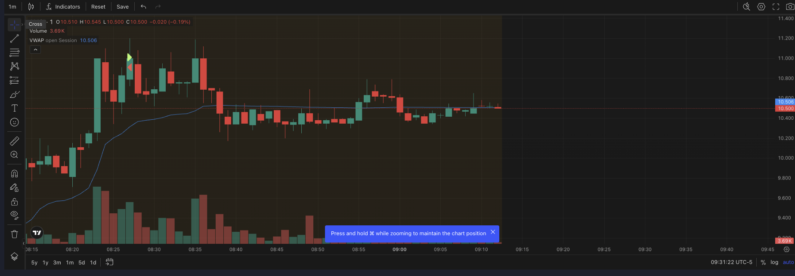
Task: Open the timezone menu at 09:31:22 UTC-5
Action: [x=731, y=262]
